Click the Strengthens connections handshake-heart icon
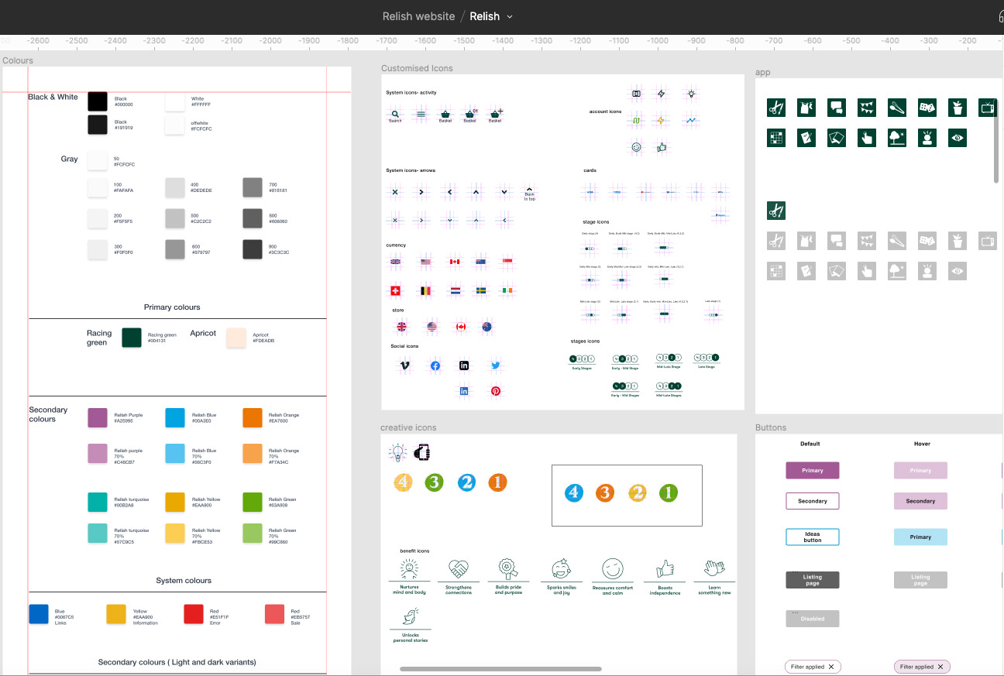Screen dimensions: 1004x676 coord(459,569)
